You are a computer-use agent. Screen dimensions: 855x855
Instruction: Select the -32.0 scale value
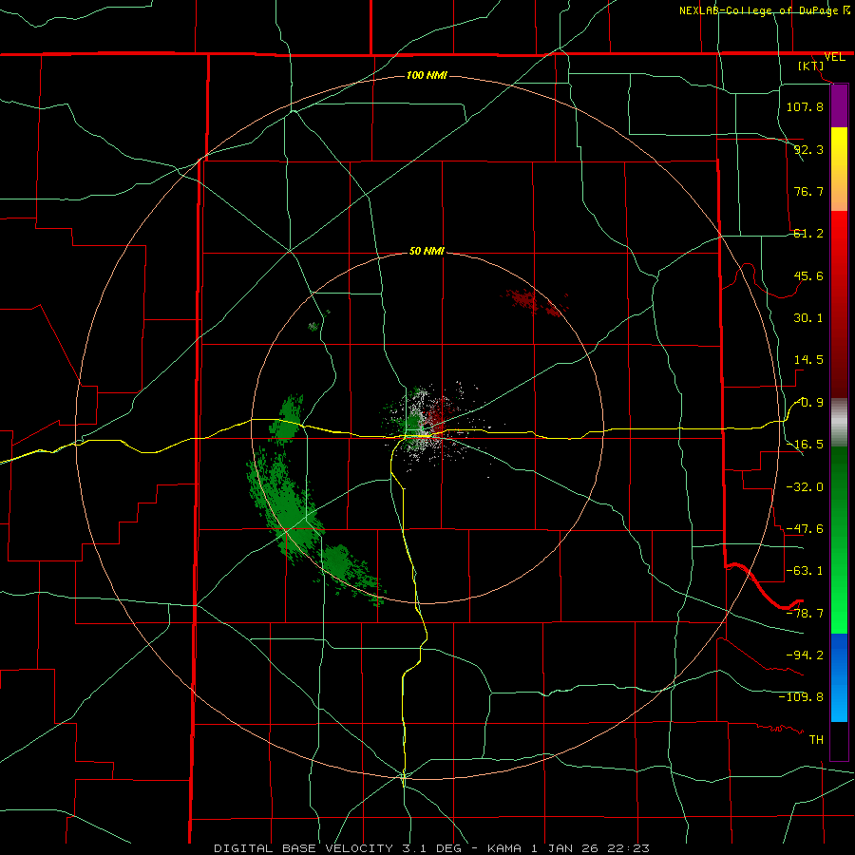pyautogui.click(x=805, y=486)
